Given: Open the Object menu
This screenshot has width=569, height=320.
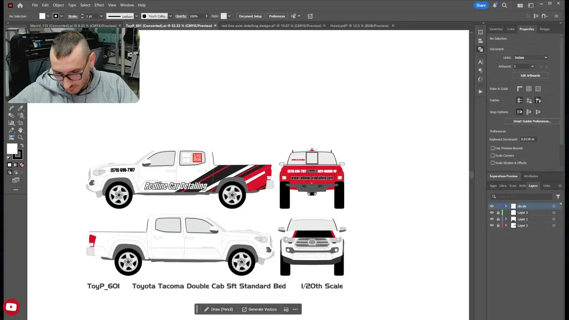Looking at the screenshot, I should pyautogui.click(x=58, y=5).
